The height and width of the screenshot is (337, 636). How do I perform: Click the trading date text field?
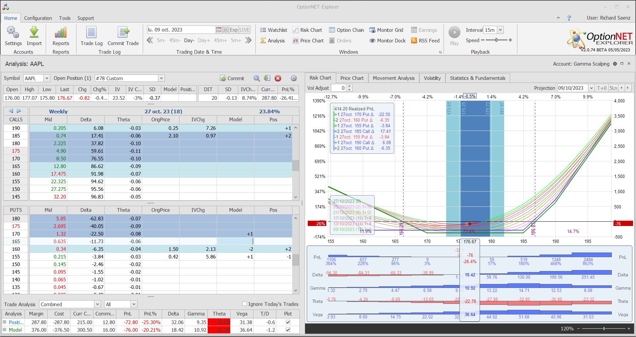[181, 30]
